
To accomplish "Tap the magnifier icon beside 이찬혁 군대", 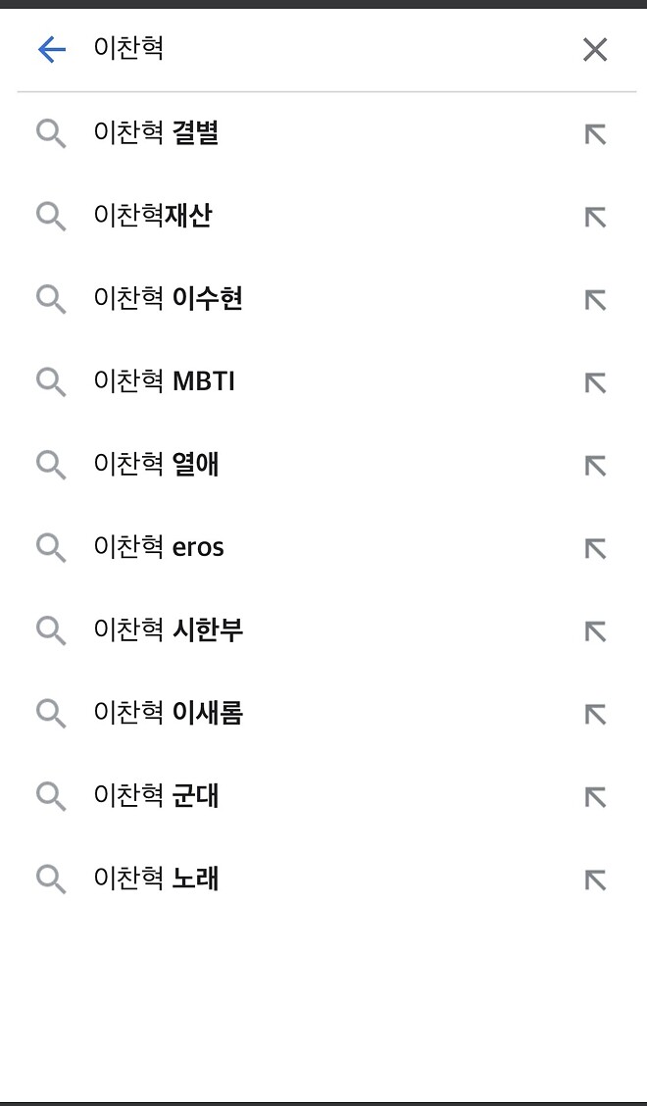I will [x=51, y=796].
